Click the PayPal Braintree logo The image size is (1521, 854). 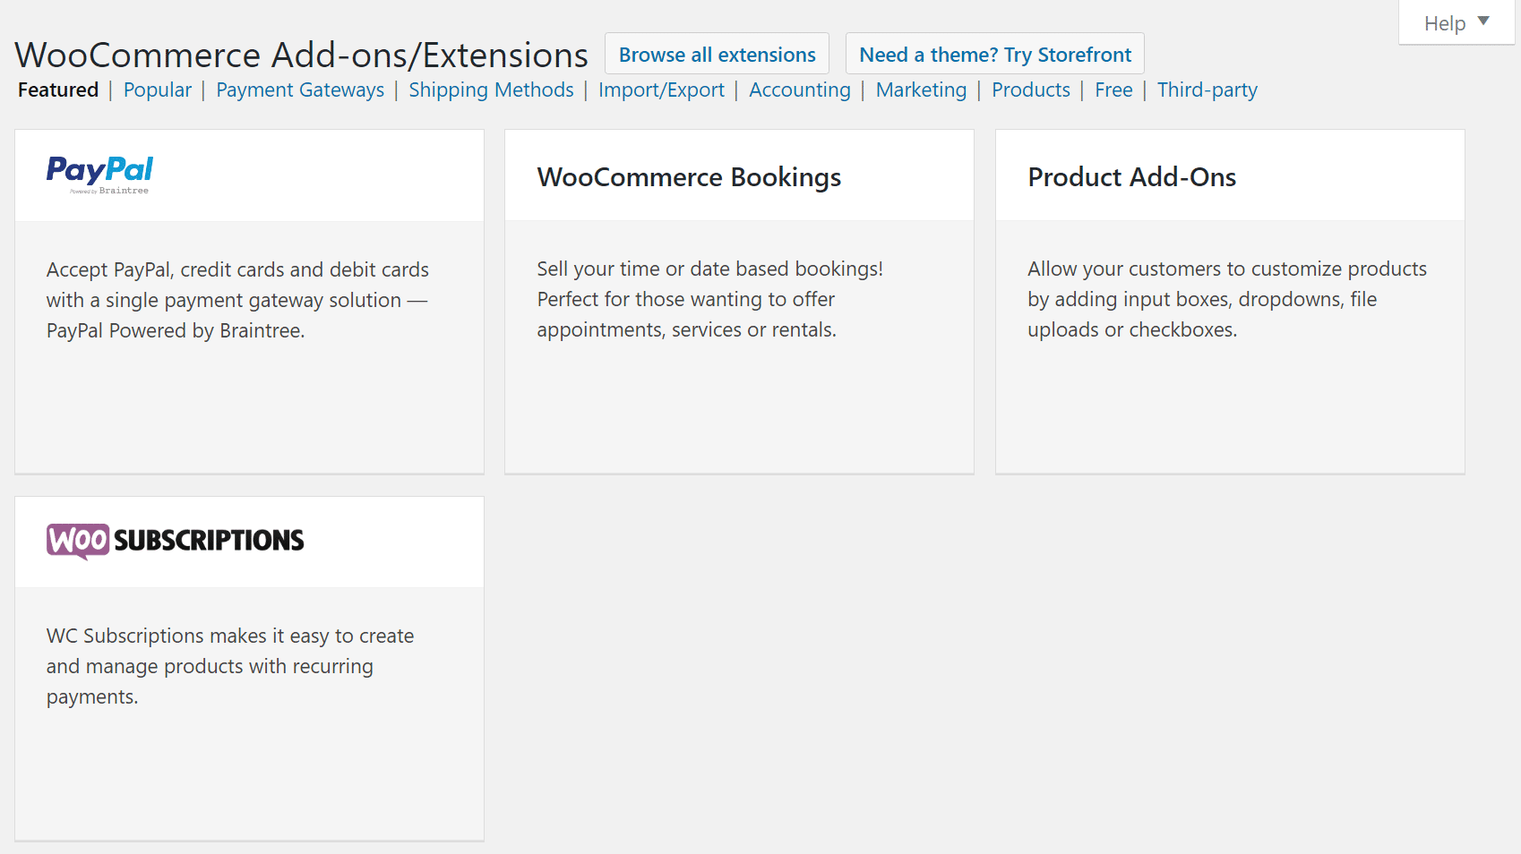pos(99,175)
